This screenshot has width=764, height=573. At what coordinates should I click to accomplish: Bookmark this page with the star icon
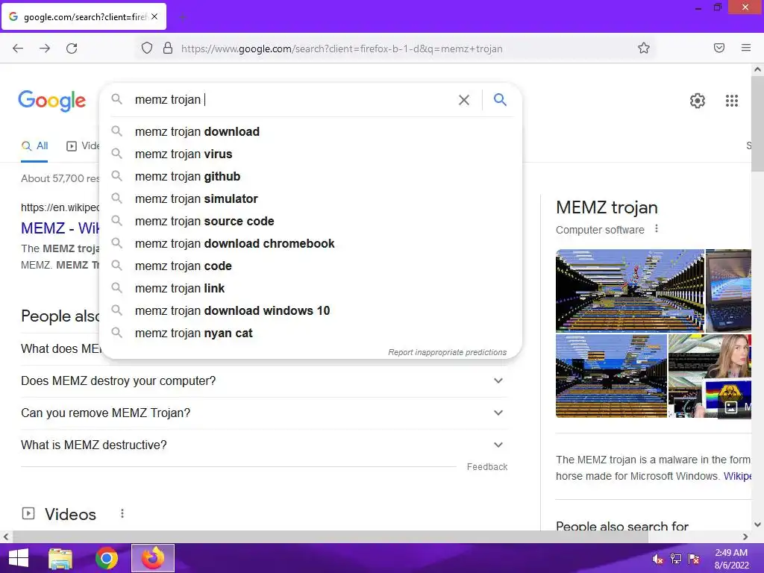coord(644,48)
